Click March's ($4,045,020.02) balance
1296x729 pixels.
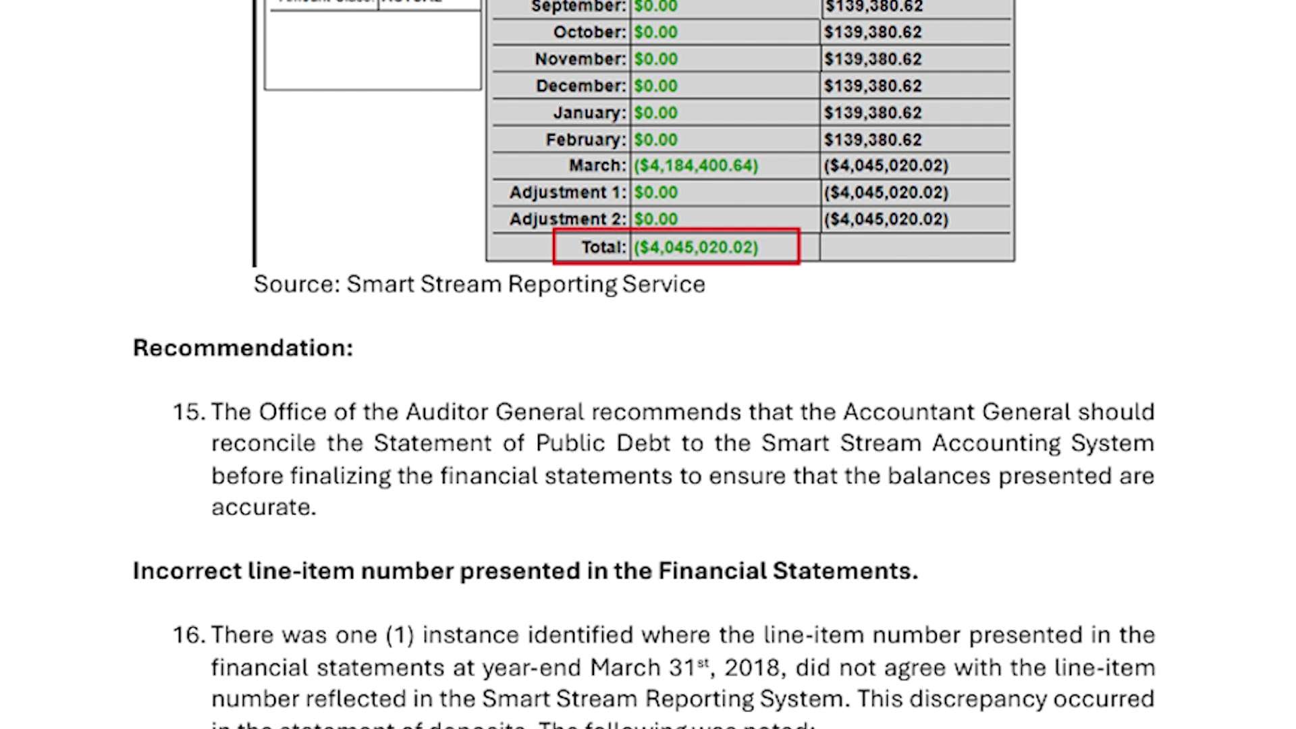pyautogui.click(x=886, y=166)
